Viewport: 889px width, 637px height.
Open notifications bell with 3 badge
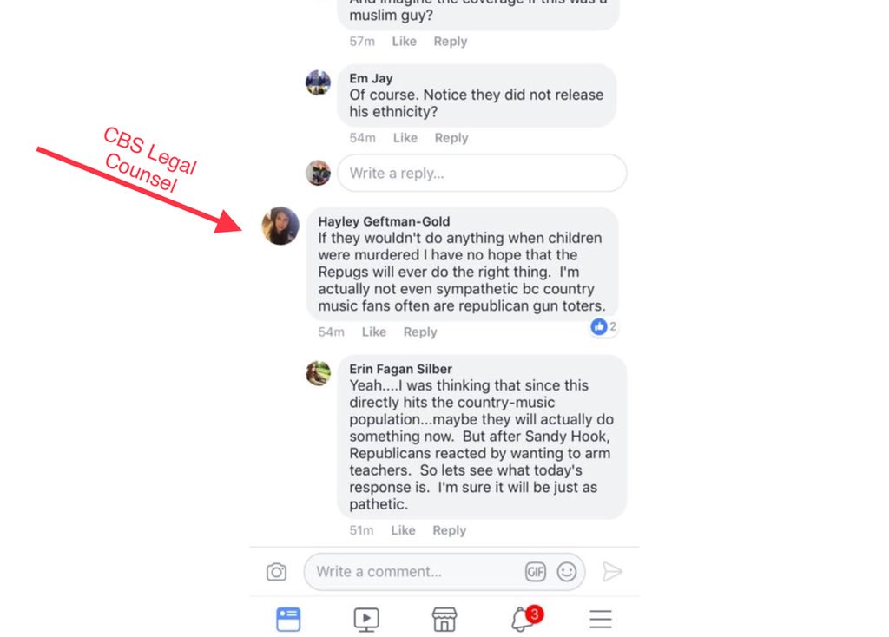point(527,618)
